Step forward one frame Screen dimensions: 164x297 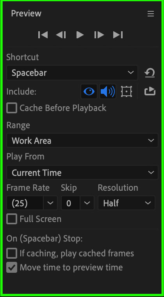pos(99,35)
